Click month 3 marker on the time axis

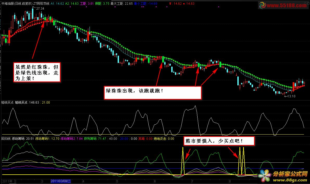[42, 181]
